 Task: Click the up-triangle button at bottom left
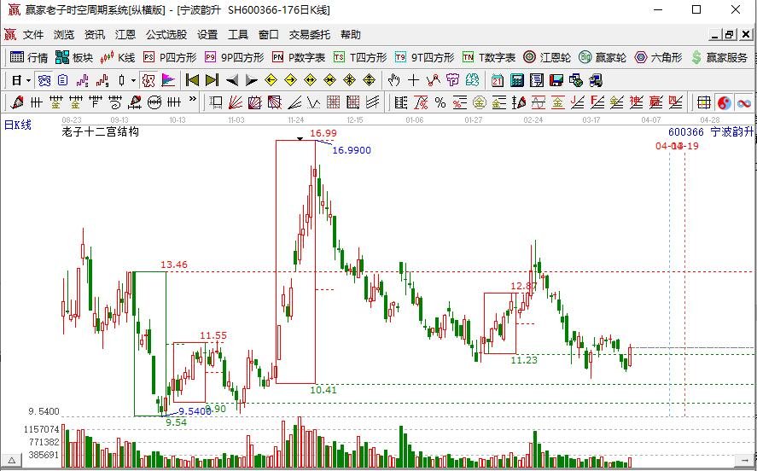[x=10, y=461]
